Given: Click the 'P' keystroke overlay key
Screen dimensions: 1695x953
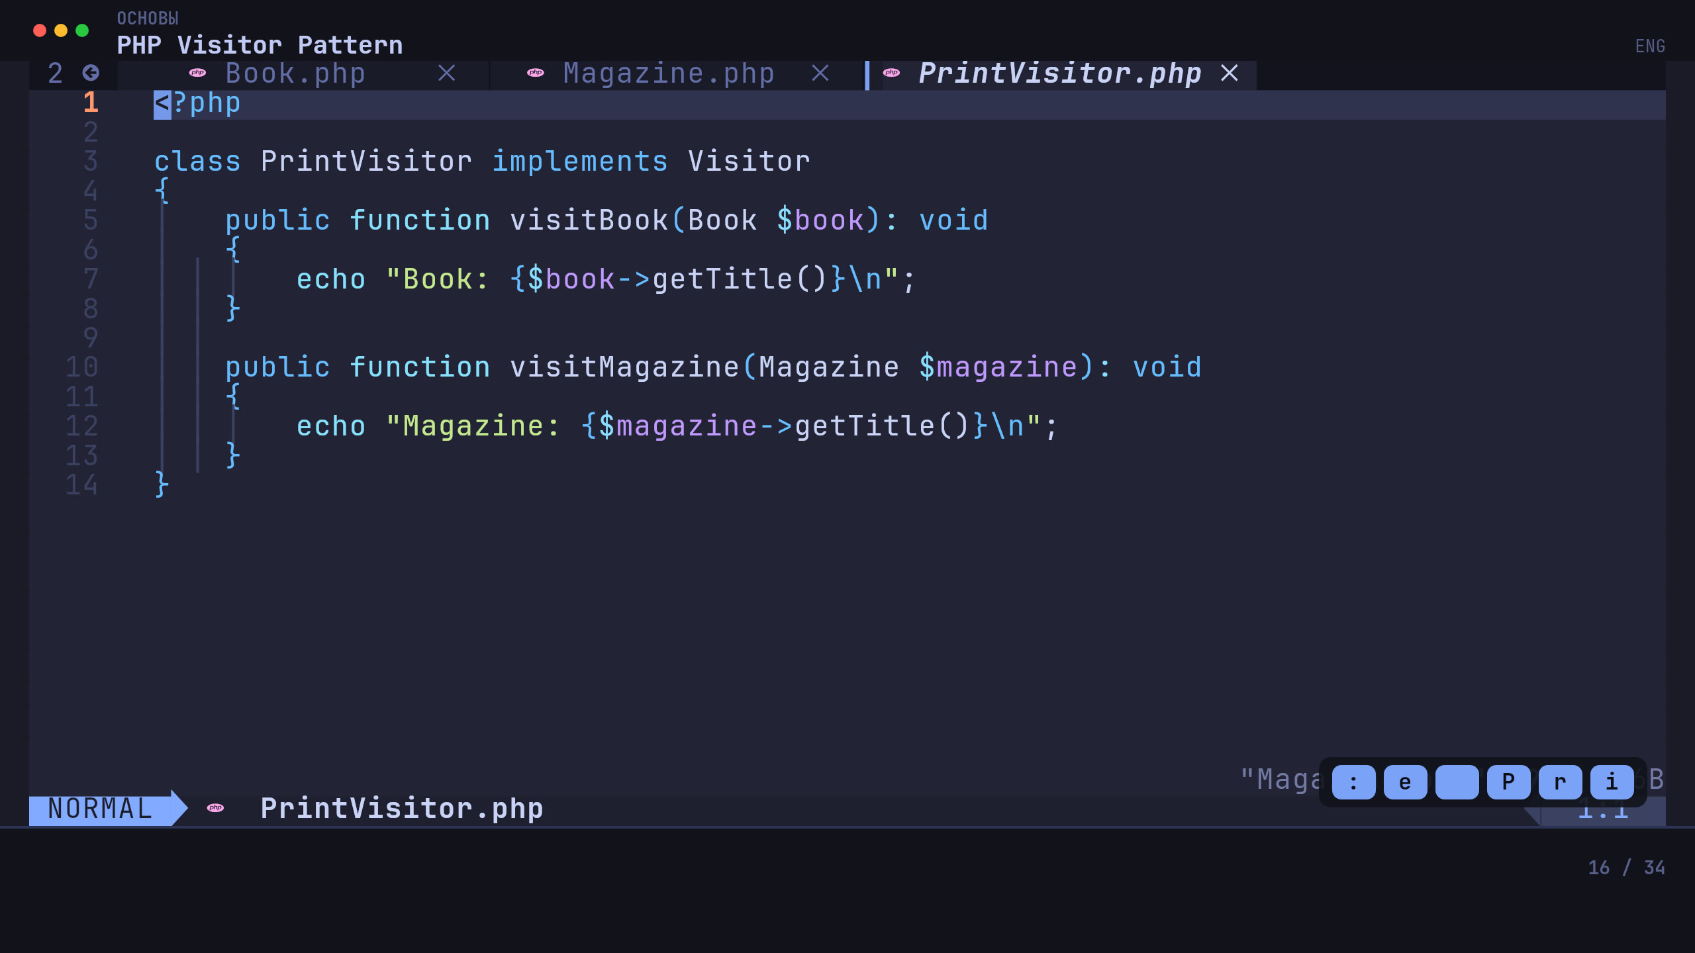Looking at the screenshot, I should click(x=1508, y=782).
